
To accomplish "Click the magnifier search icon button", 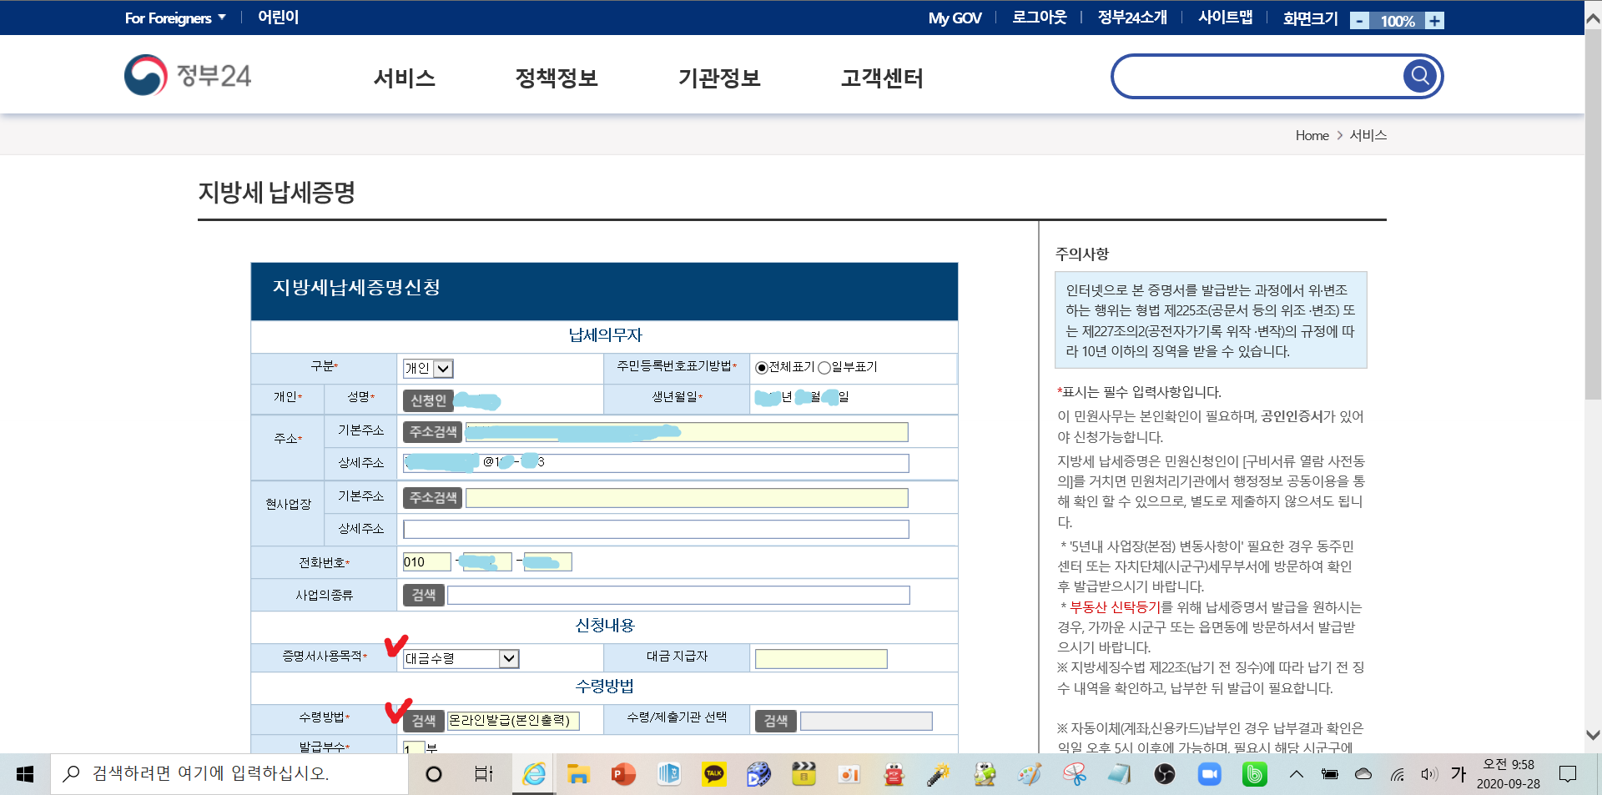I will click(x=1419, y=76).
